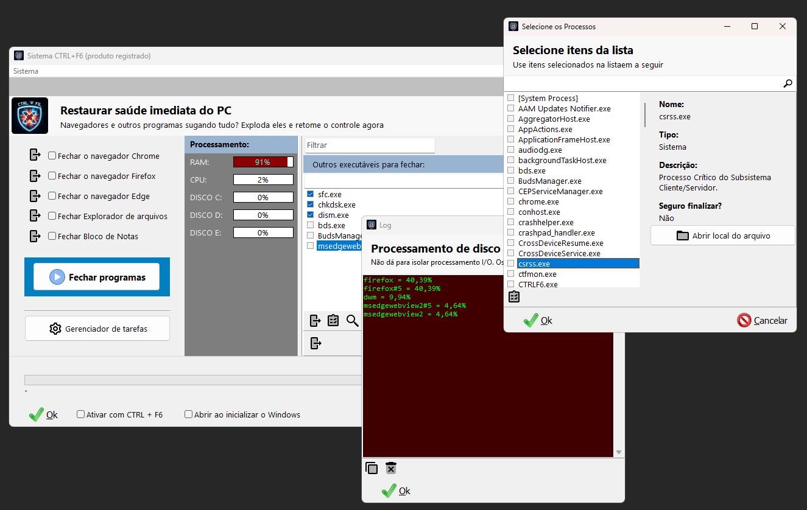This screenshot has height=510, width=807.
Task: Click the RAM usage bar
Action: coord(263,162)
